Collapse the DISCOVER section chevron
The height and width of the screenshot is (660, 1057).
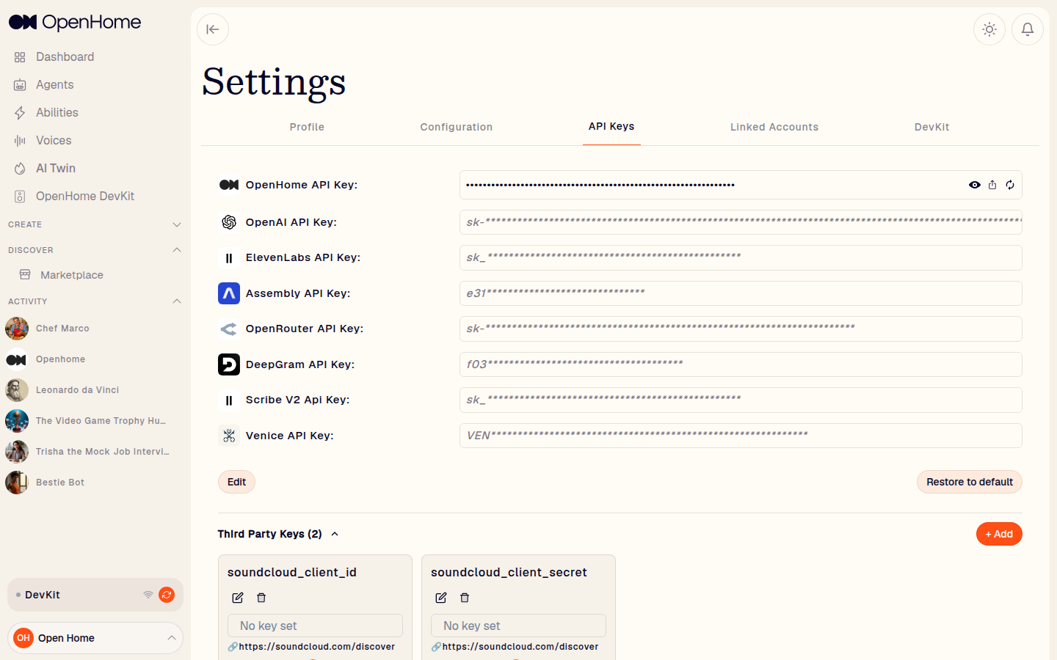pos(176,250)
